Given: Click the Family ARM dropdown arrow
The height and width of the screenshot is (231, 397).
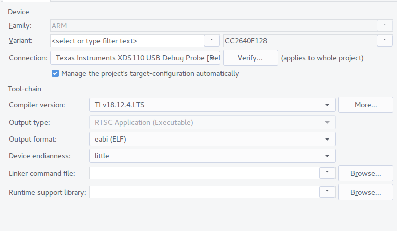Looking at the screenshot, I should (385, 25).
